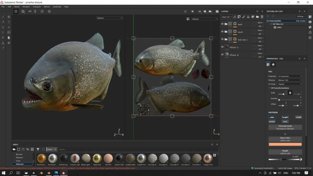Select the Copper Pure material thumbnail

[x=208, y=158]
